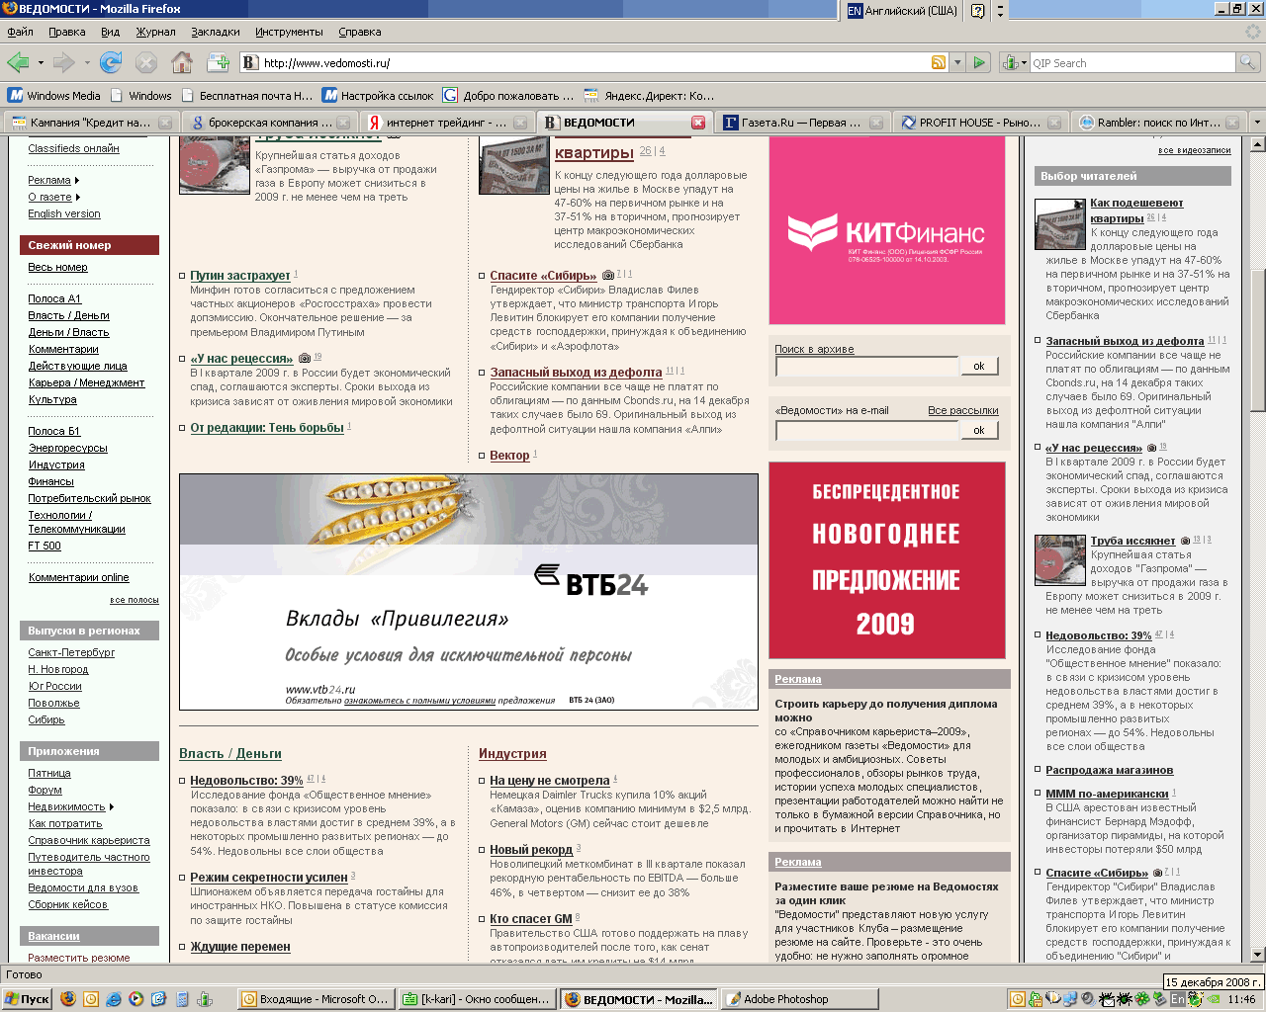1266x1012 pixels.
Task: Open the Яндекс.Директ bookmark
Action: [649, 96]
